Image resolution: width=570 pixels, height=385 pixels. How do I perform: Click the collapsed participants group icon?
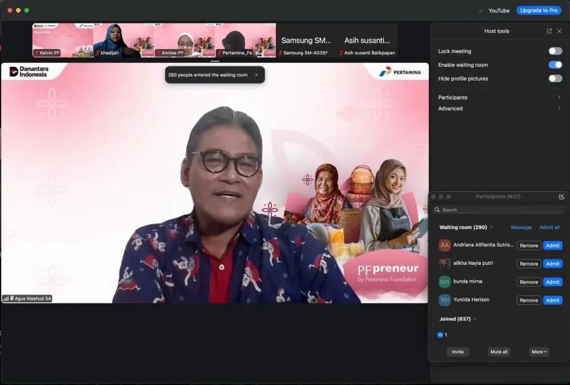pos(440,335)
